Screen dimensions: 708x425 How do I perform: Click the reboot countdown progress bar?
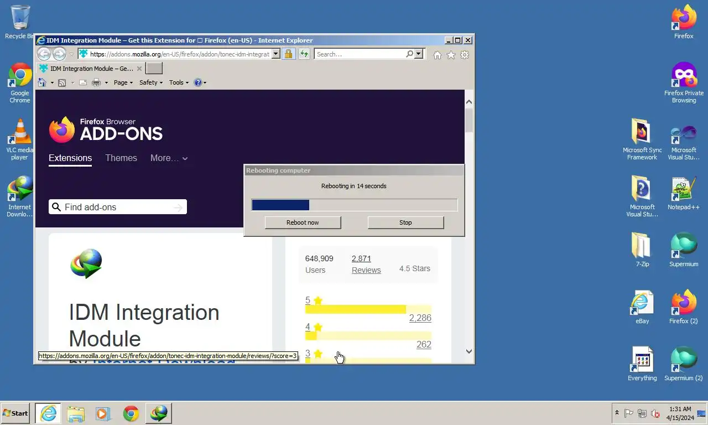pyautogui.click(x=355, y=205)
